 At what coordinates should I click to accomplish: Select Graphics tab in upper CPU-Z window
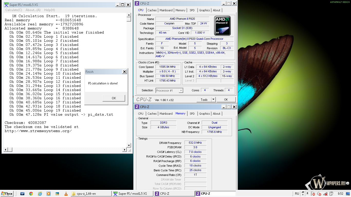pyautogui.click(x=205, y=10)
